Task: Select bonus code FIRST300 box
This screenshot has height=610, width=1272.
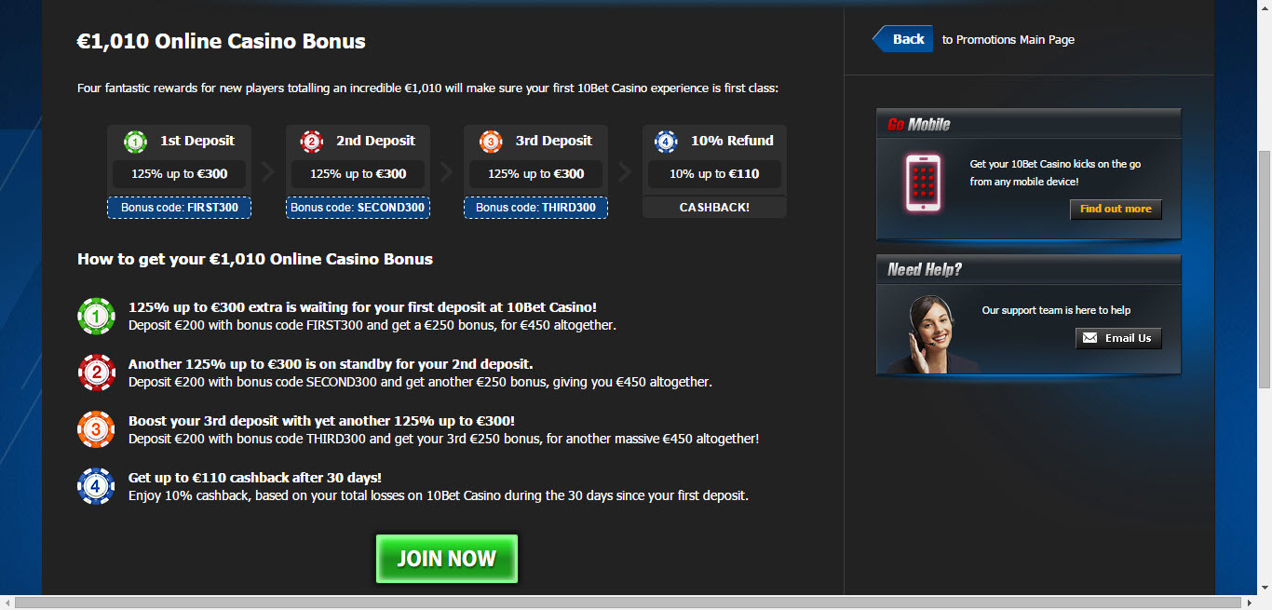Action: (180, 208)
